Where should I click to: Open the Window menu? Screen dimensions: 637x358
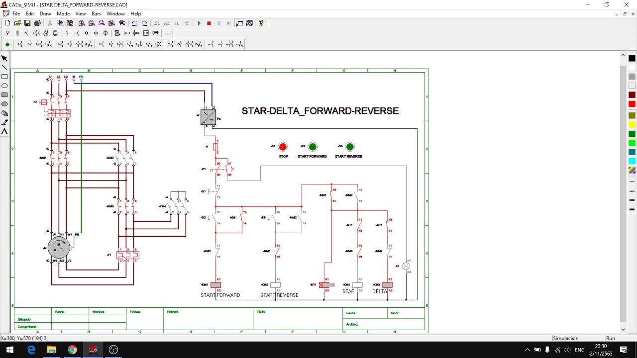point(115,13)
